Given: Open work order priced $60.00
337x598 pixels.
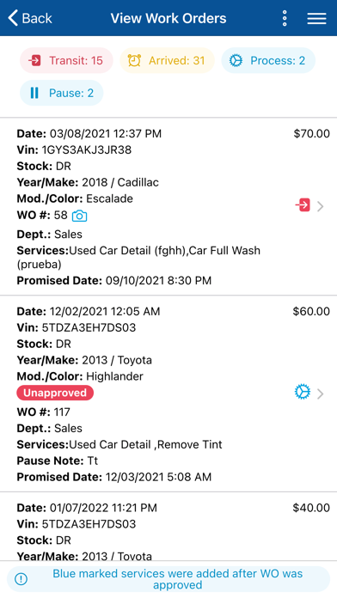Looking at the screenshot, I should [x=168, y=394].
